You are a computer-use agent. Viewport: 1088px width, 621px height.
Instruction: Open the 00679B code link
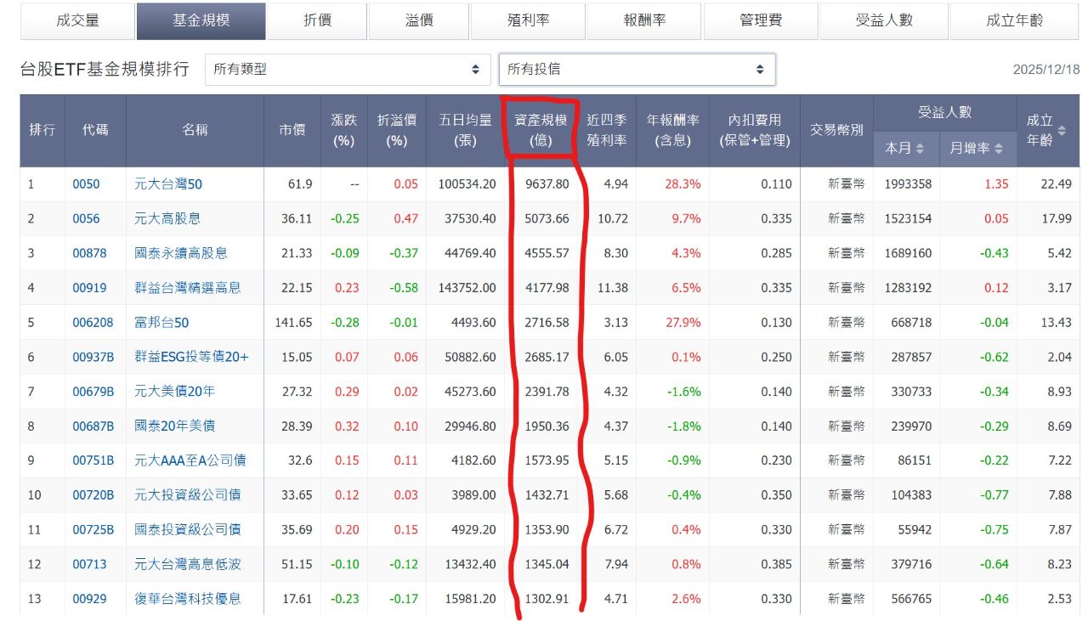pyautogui.click(x=93, y=392)
